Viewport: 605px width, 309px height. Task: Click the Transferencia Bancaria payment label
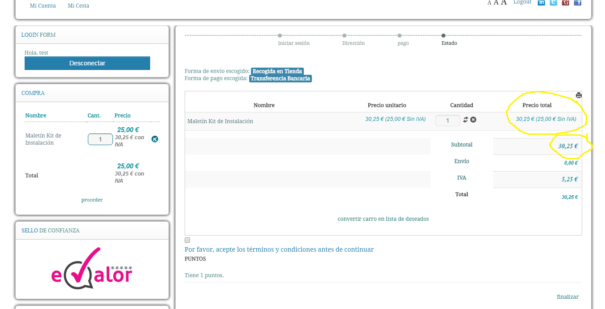tap(280, 78)
